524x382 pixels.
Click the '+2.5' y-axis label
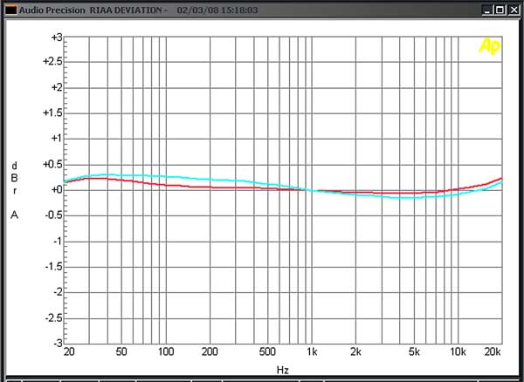pyautogui.click(x=52, y=62)
